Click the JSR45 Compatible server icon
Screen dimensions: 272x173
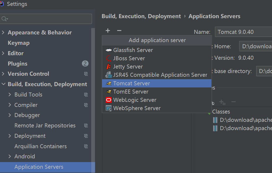pyautogui.click(x=108, y=75)
